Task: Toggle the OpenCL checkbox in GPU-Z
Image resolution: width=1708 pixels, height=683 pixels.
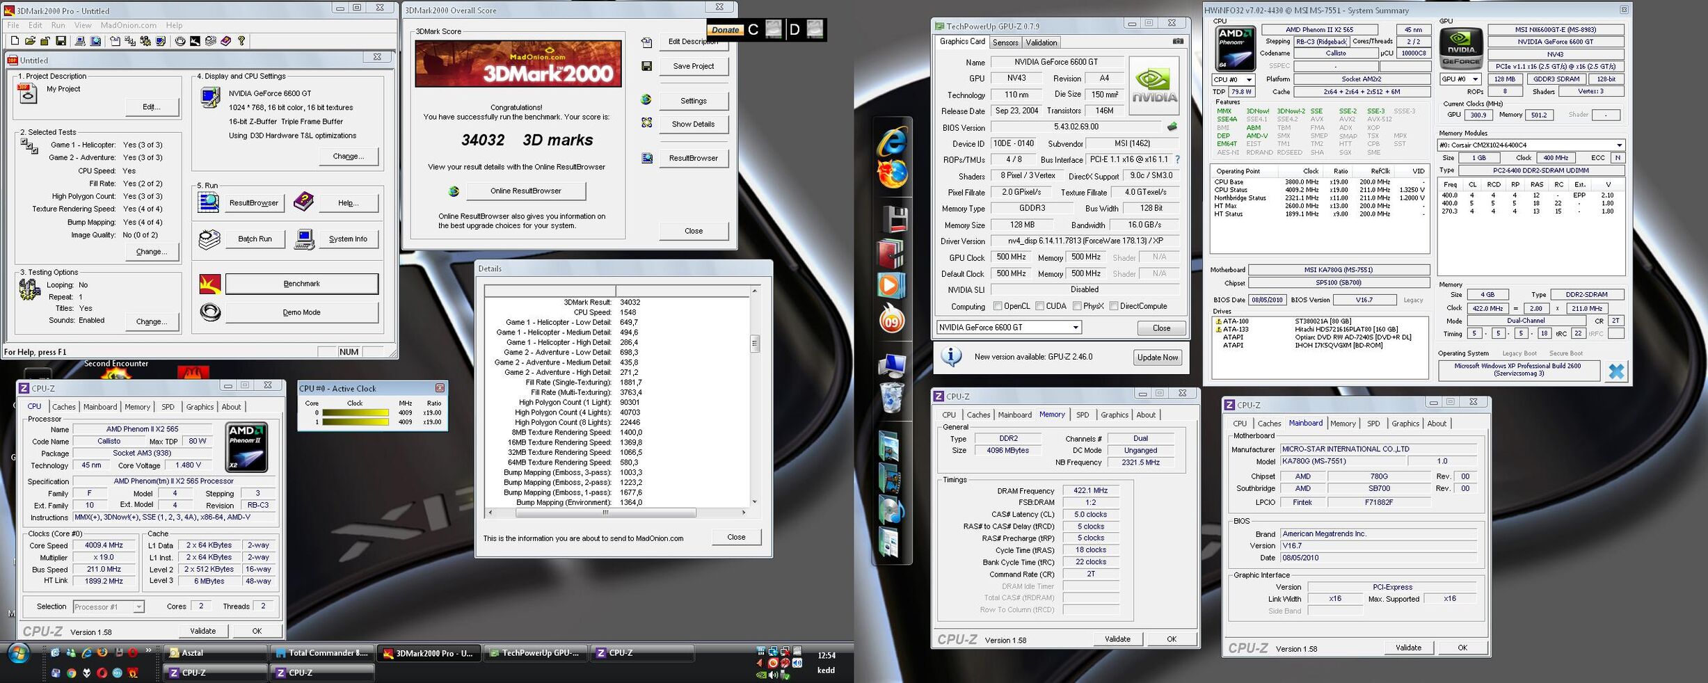Action: (998, 306)
